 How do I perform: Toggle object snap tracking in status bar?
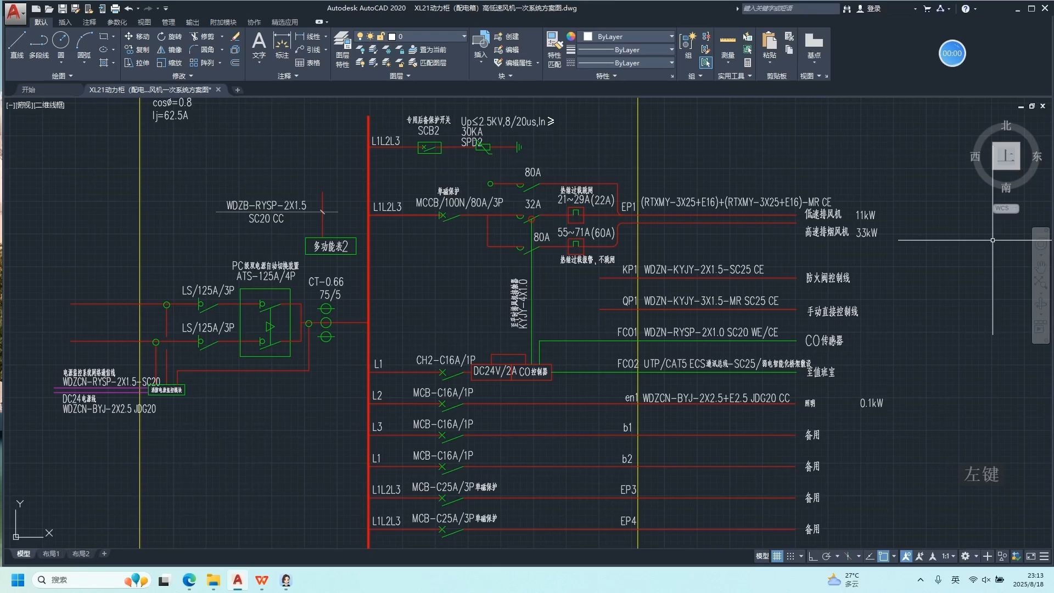(x=870, y=556)
